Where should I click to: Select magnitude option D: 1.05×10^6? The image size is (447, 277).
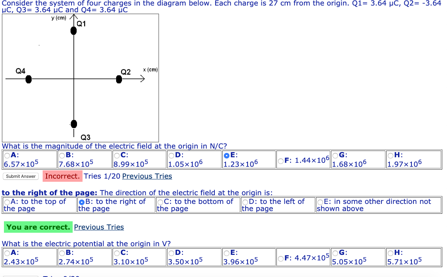tap(172, 156)
